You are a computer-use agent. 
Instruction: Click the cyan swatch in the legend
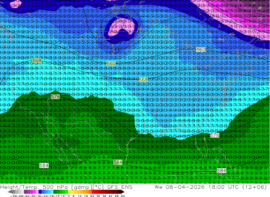(x=52, y=192)
